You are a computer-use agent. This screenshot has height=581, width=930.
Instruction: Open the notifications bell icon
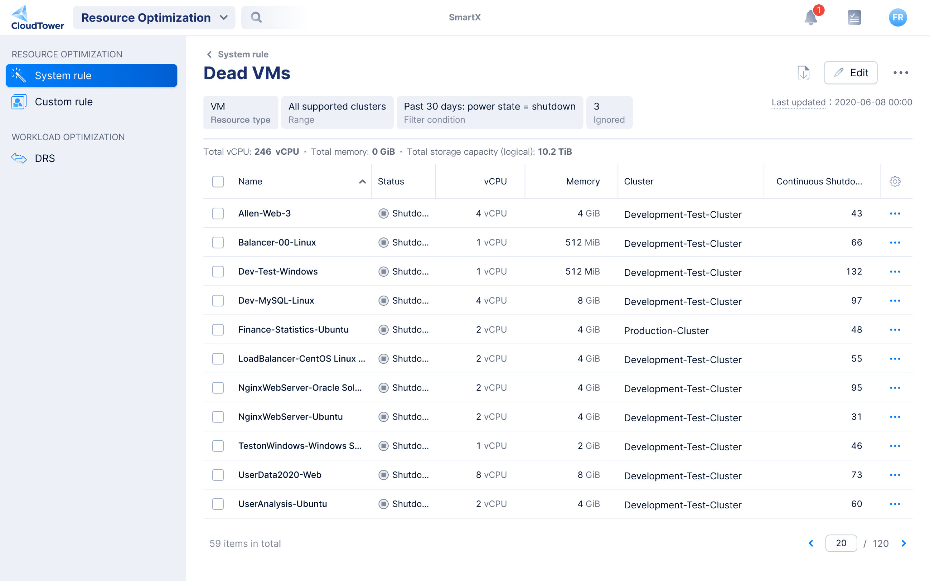point(811,17)
